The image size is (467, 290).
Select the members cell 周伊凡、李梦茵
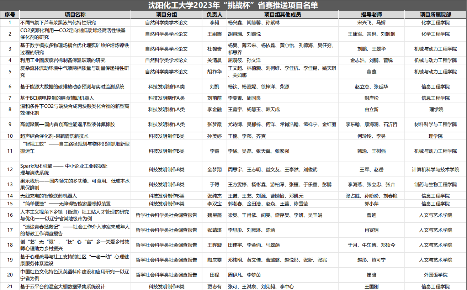point(244,275)
